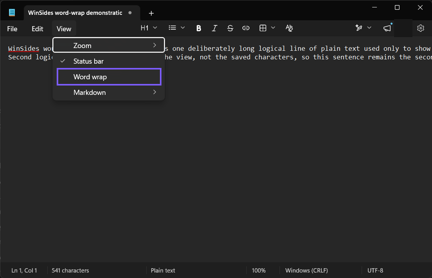Apply H1 heading formatting
This screenshot has width=432, height=278.
[x=144, y=28]
